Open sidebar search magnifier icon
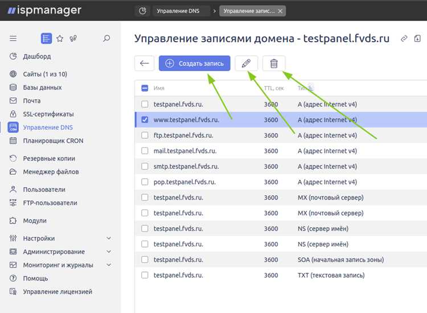427x313 pixels. pos(106,38)
